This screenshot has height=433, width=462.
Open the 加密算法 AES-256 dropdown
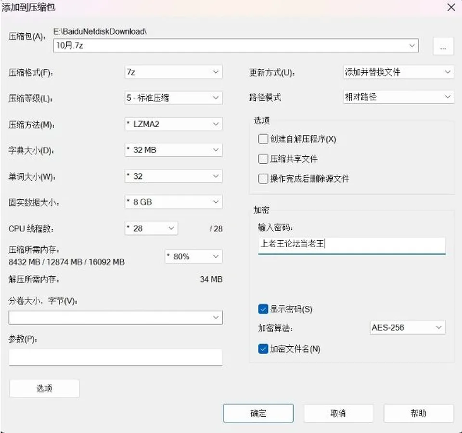[408, 328]
